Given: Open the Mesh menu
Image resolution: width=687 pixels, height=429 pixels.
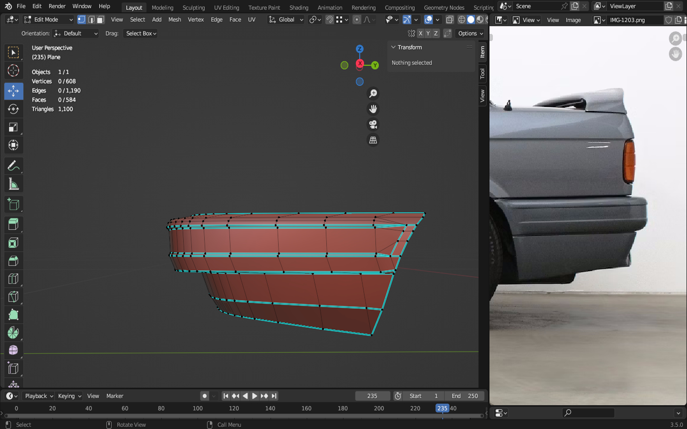Looking at the screenshot, I should [175, 20].
